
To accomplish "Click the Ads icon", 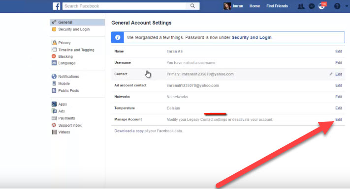I will coord(54,111).
